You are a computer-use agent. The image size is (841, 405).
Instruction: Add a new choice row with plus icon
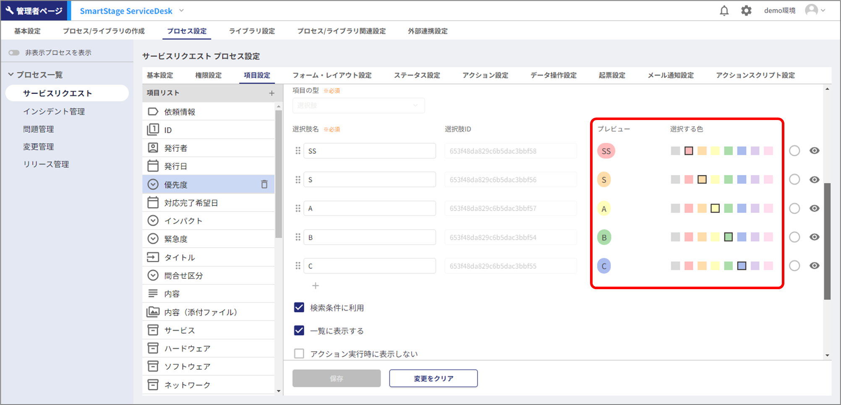(x=316, y=286)
